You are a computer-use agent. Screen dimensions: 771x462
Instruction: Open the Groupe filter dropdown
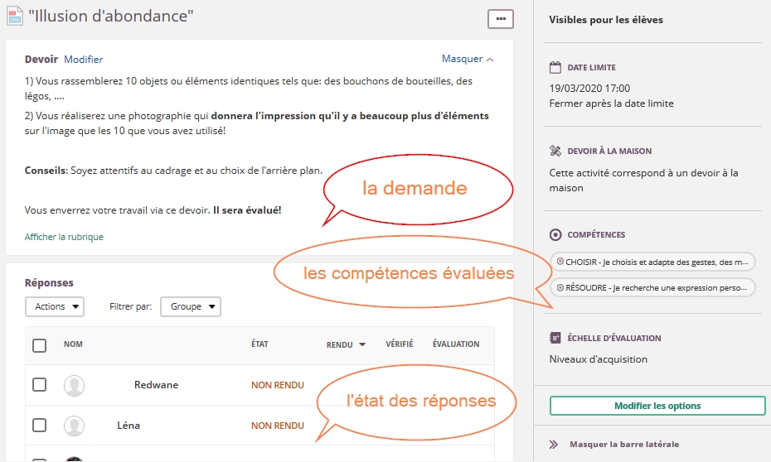click(x=190, y=306)
